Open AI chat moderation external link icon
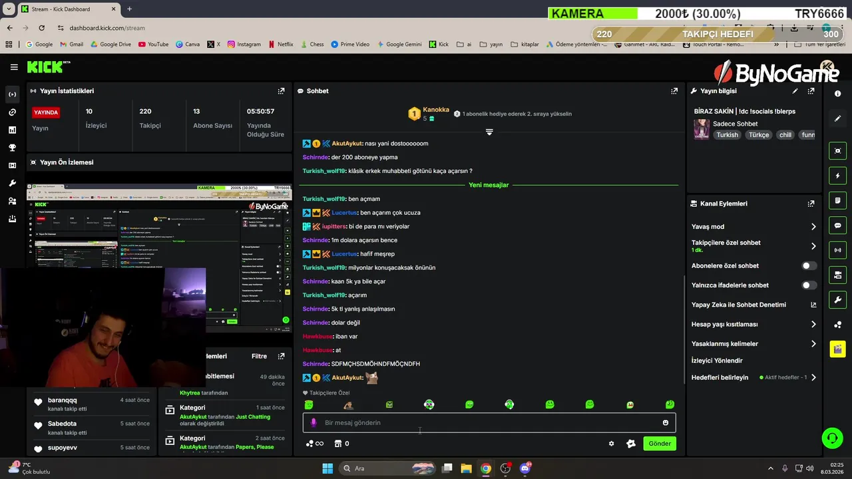The width and height of the screenshot is (852, 479). (813, 305)
